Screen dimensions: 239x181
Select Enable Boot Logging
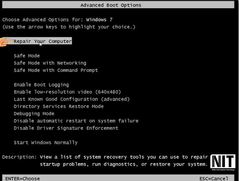click(x=41, y=85)
